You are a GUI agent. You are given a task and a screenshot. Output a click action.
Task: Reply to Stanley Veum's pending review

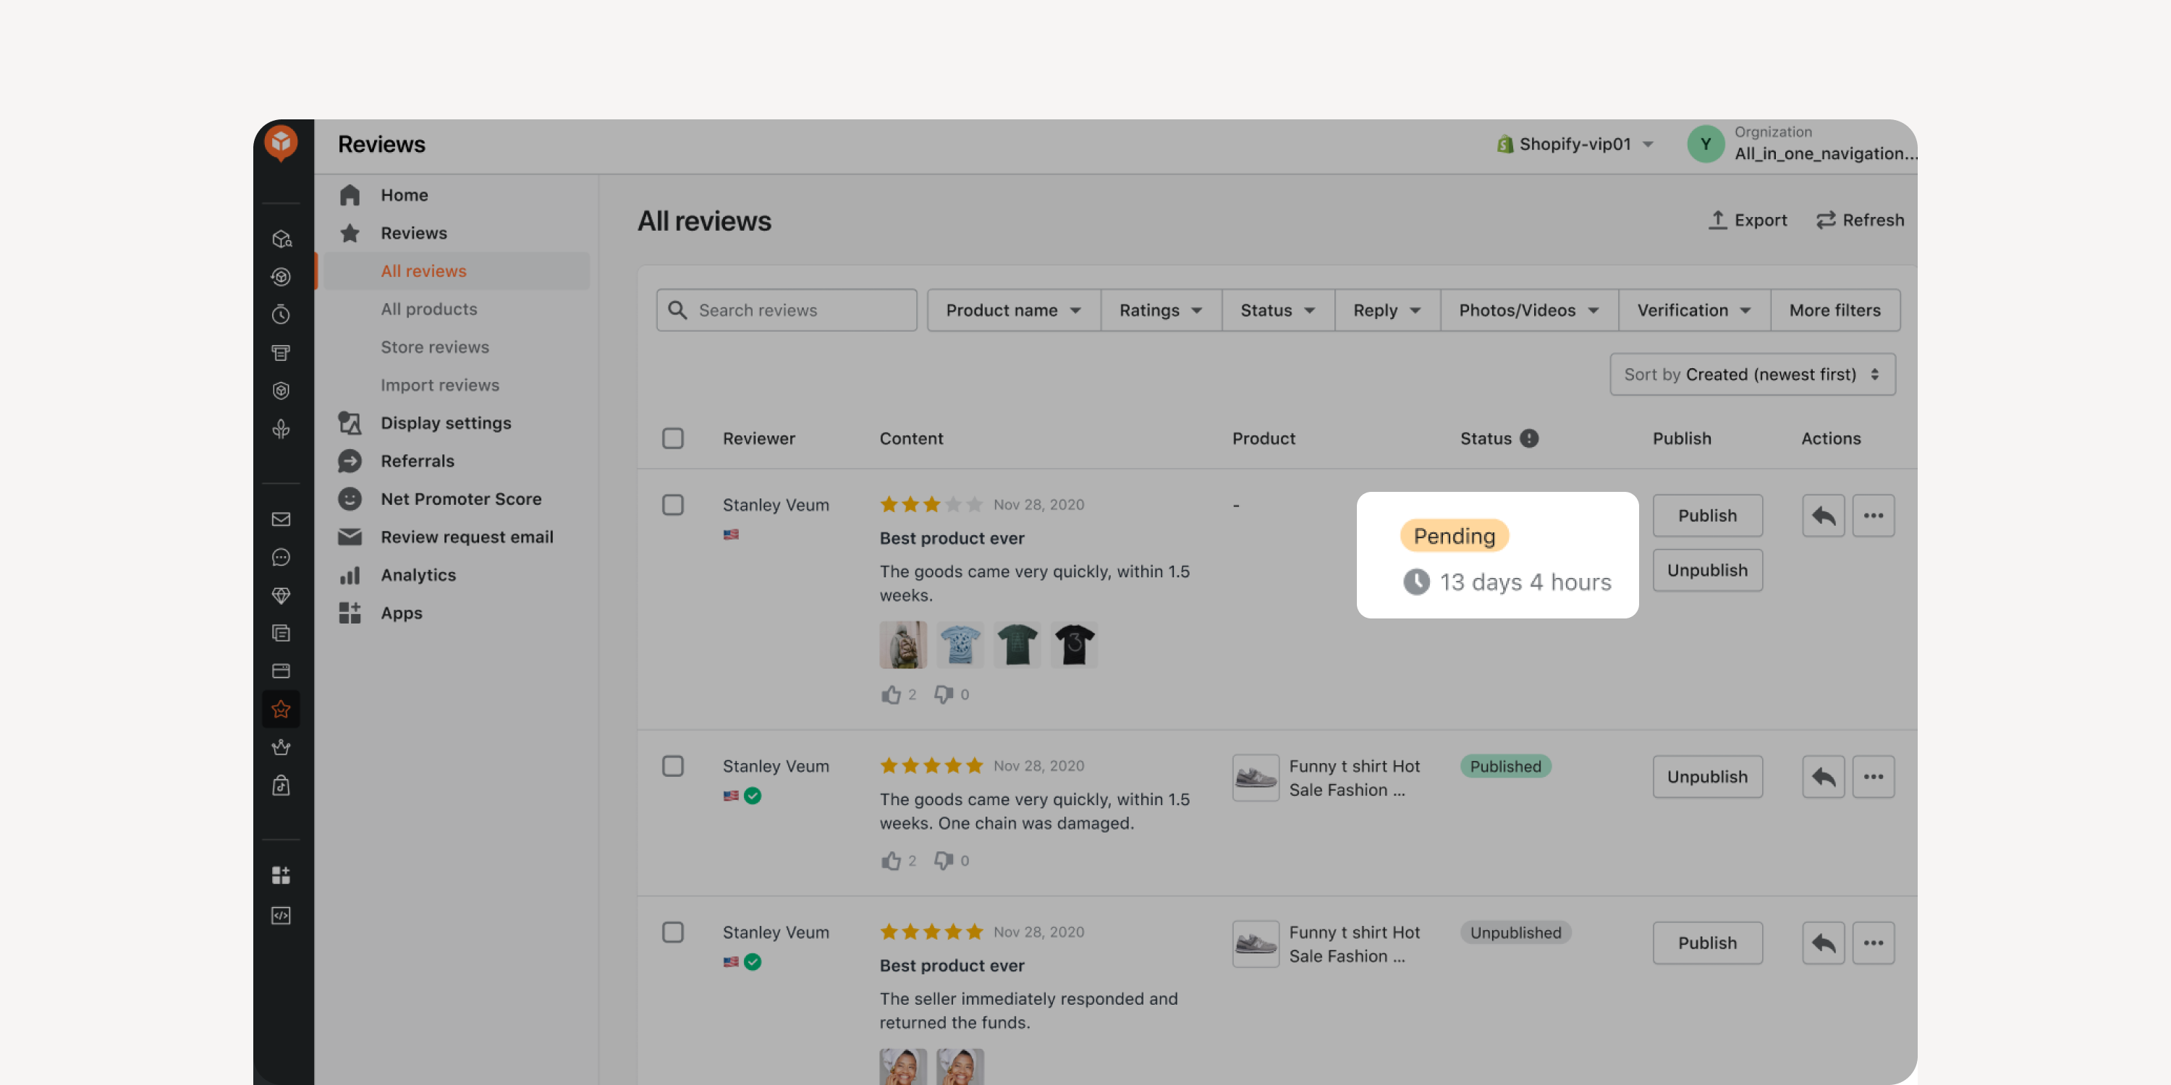click(1823, 516)
